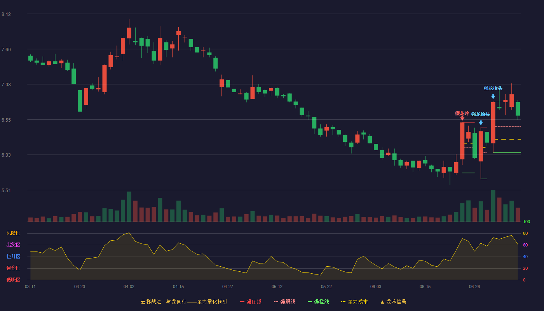
Task: Click the 03-11 date label
Action: click(30, 287)
